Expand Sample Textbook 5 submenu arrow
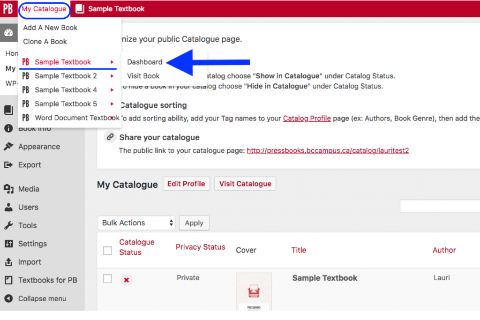The image size is (480, 320). [x=112, y=104]
